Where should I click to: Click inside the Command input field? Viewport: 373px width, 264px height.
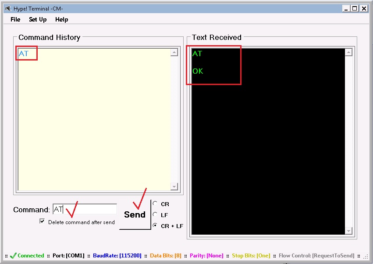click(85, 209)
